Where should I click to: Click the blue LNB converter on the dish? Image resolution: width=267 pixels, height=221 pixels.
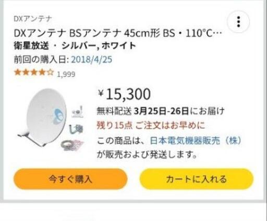coord(58,116)
